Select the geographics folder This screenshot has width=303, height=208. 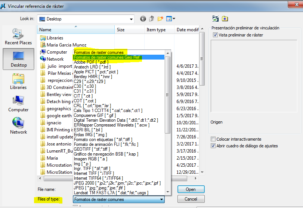tap(56, 109)
